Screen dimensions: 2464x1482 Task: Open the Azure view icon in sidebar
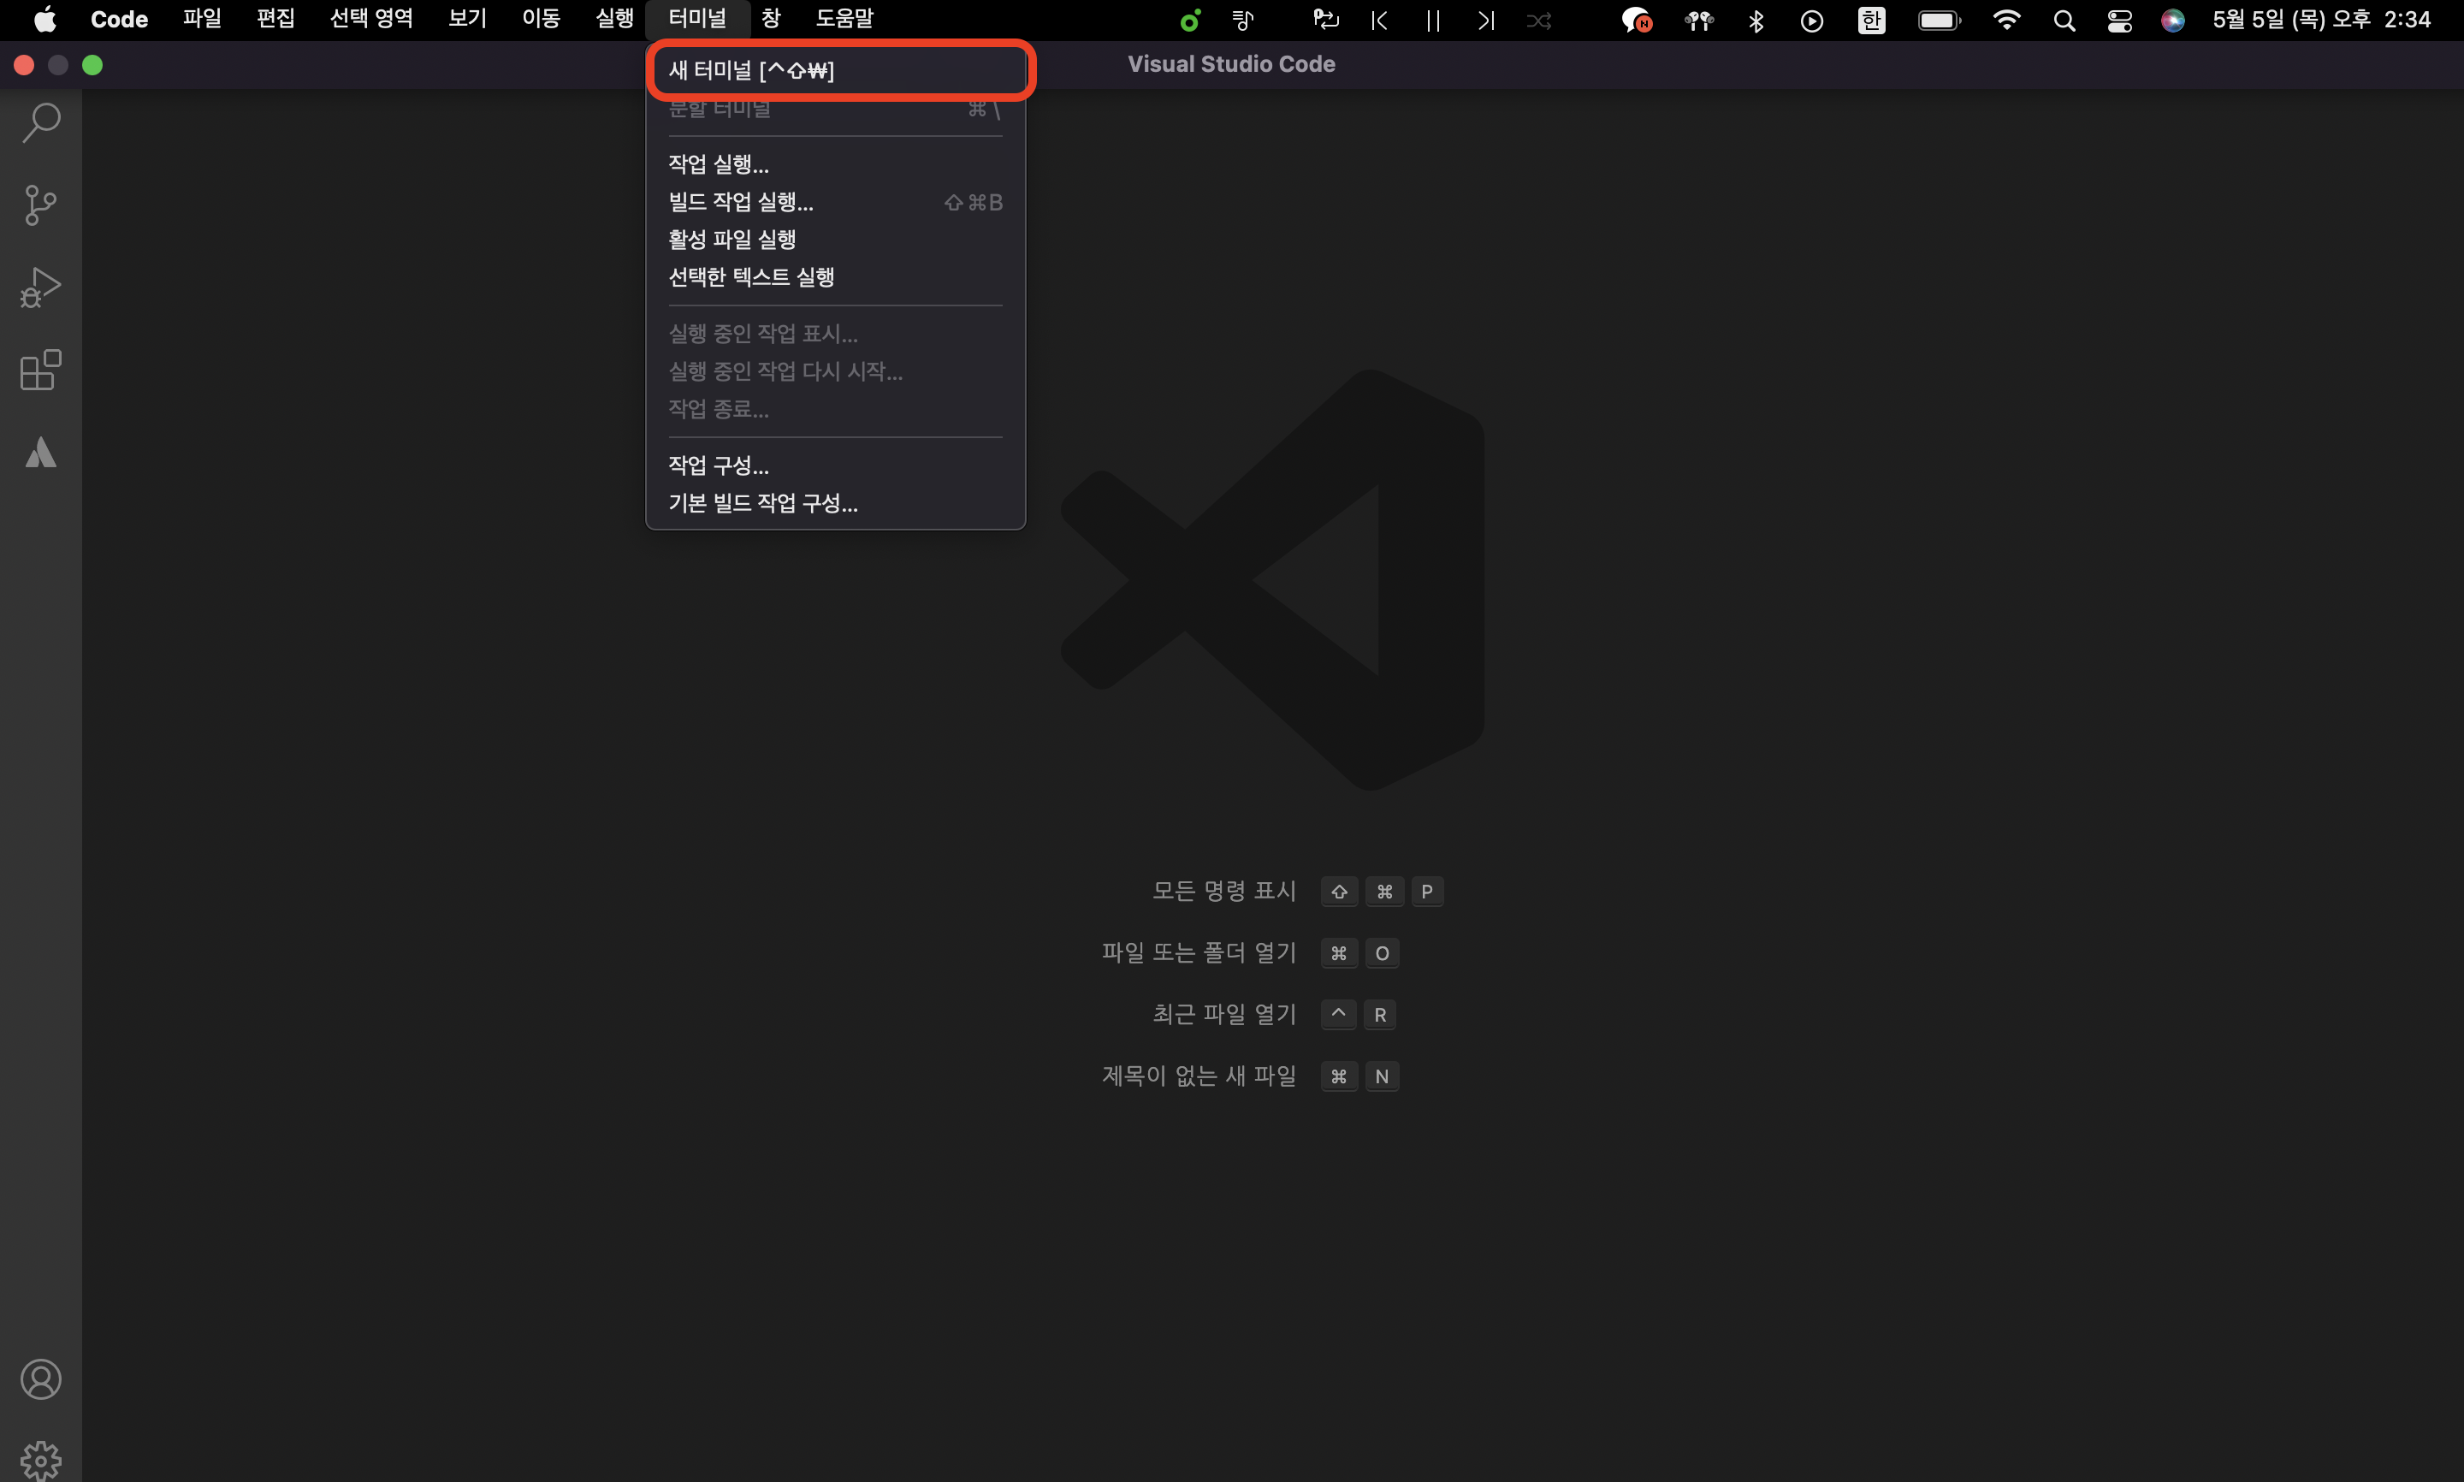41,453
